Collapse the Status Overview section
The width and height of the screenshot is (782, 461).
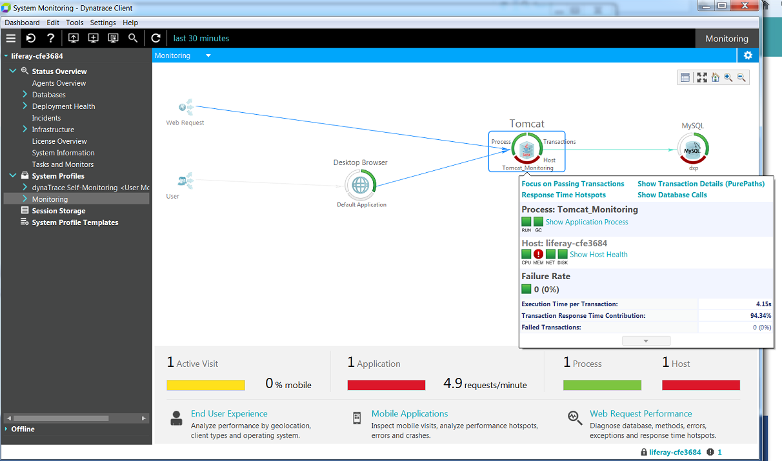coord(13,71)
